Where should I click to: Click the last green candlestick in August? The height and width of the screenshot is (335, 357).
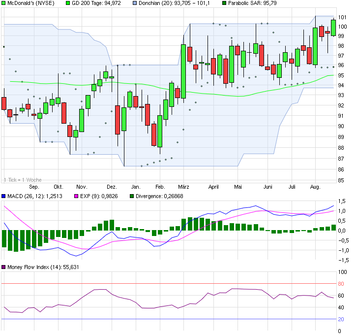[x=333, y=27]
